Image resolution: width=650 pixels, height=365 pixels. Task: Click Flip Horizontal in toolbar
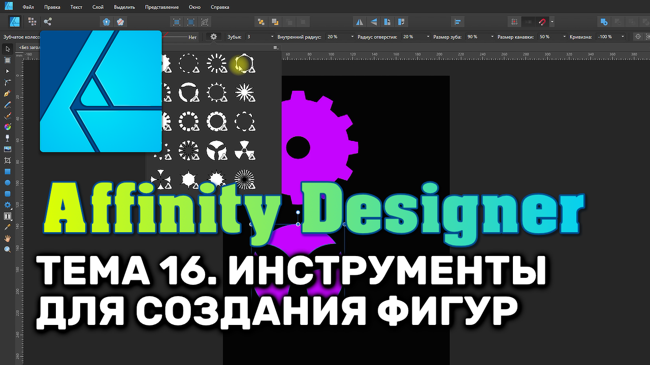coord(360,22)
